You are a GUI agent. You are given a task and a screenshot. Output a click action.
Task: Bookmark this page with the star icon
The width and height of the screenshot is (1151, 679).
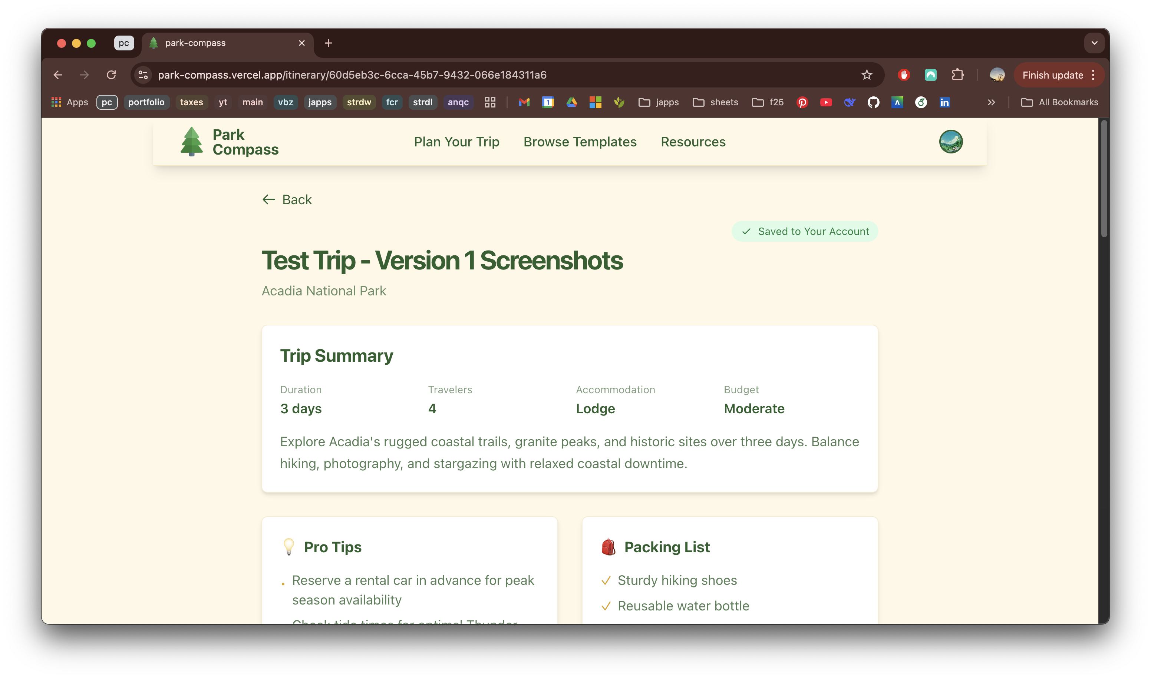click(866, 75)
